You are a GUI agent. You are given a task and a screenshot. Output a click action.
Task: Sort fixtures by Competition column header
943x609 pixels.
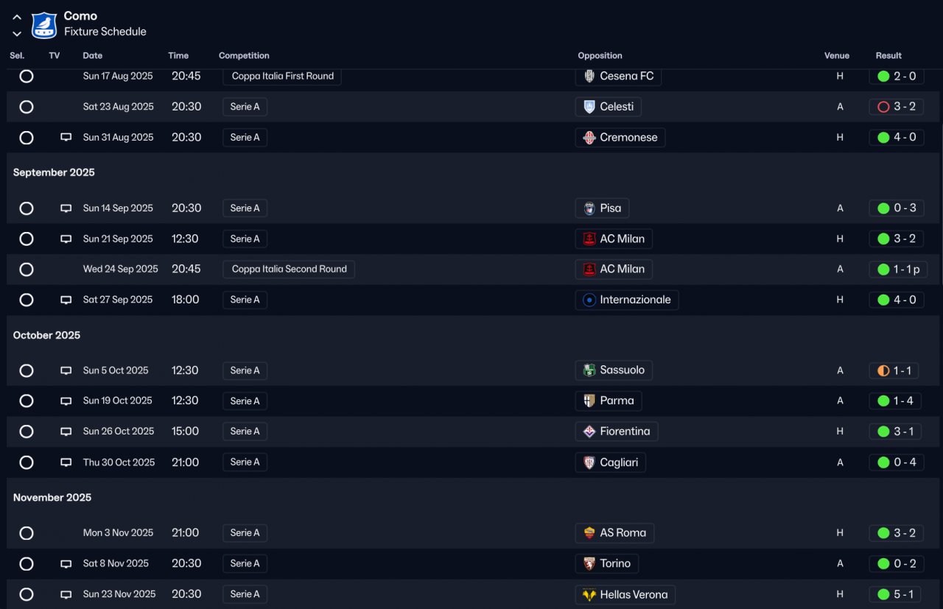[244, 56]
